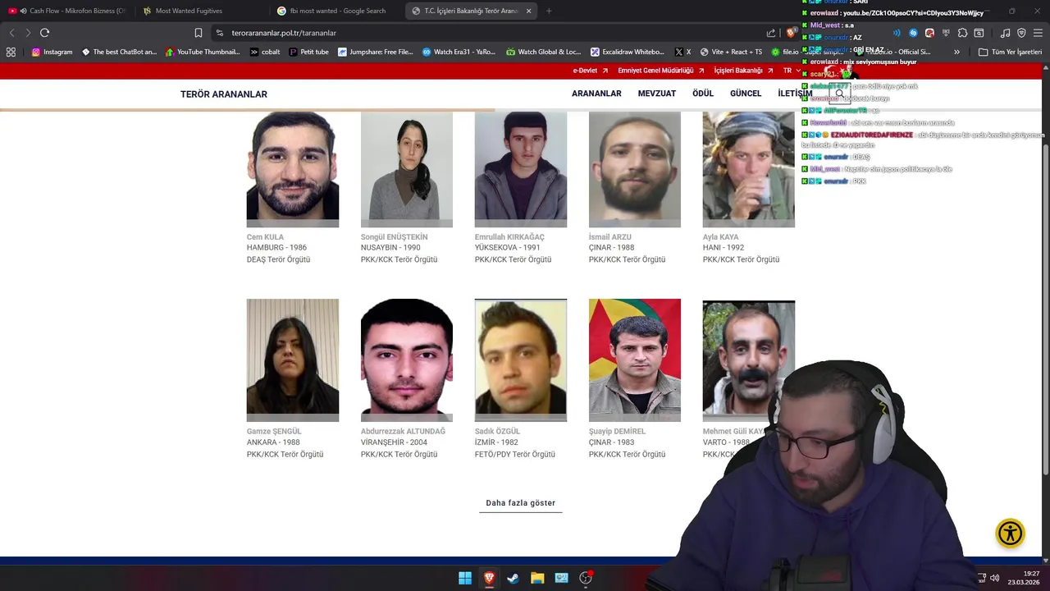The width and height of the screenshot is (1050, 591).
Task: Open the TR language dropdown
Action: click(792, 71)
